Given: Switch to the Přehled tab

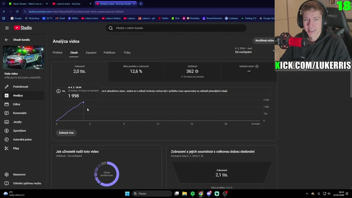Looking at the screenshot, I should 57,53.
